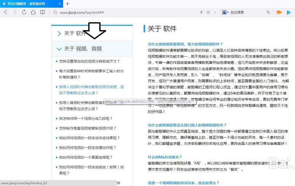Click the 关于 软件 page title on the right
This screenshot has width=295, height=186.
pos(162,29)
